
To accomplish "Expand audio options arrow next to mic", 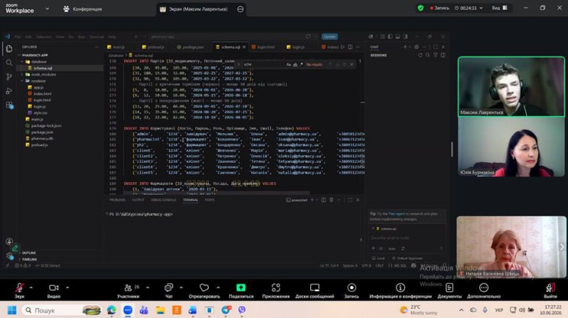I will pos(31,288).
